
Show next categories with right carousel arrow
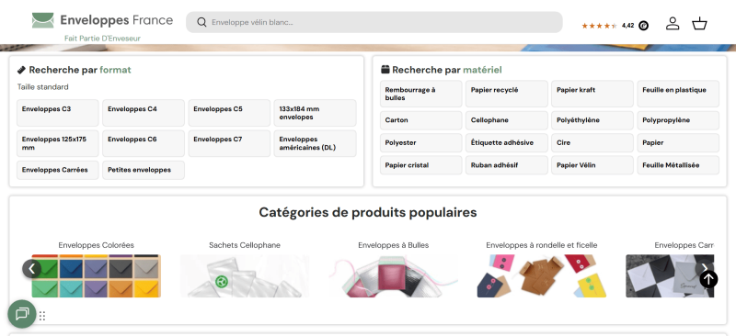point(704,267)
